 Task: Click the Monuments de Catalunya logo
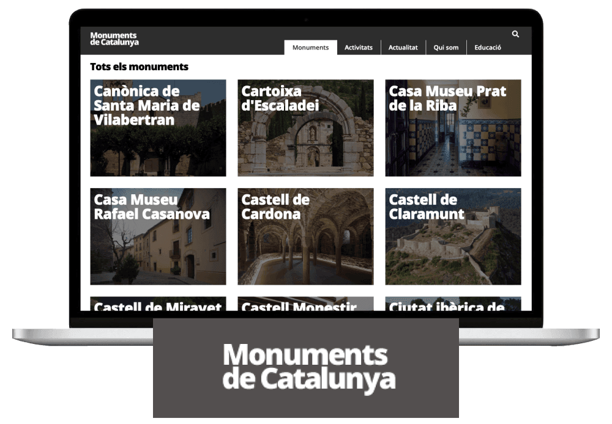[x=115, y=39]
